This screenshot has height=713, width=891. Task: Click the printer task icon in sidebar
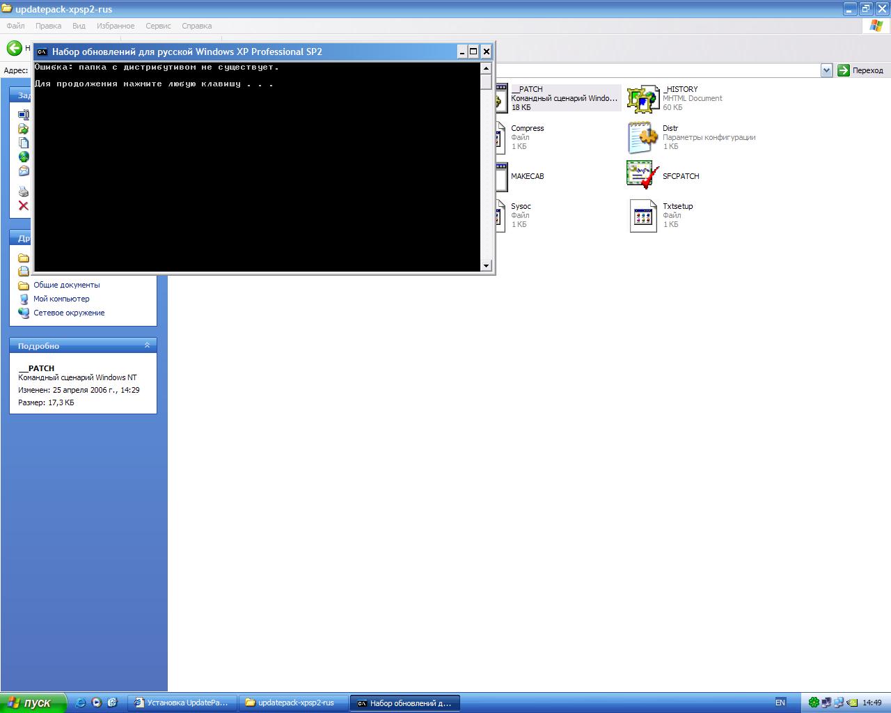tap(24, 191)
